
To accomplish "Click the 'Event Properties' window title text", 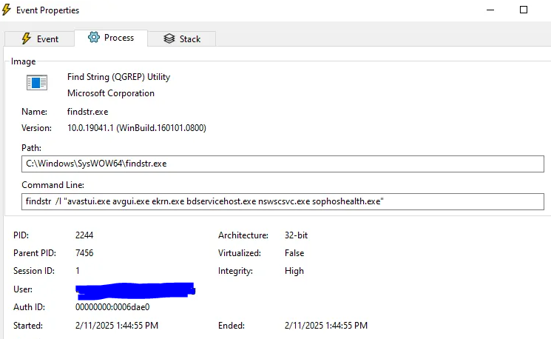I will click(48, 10).
